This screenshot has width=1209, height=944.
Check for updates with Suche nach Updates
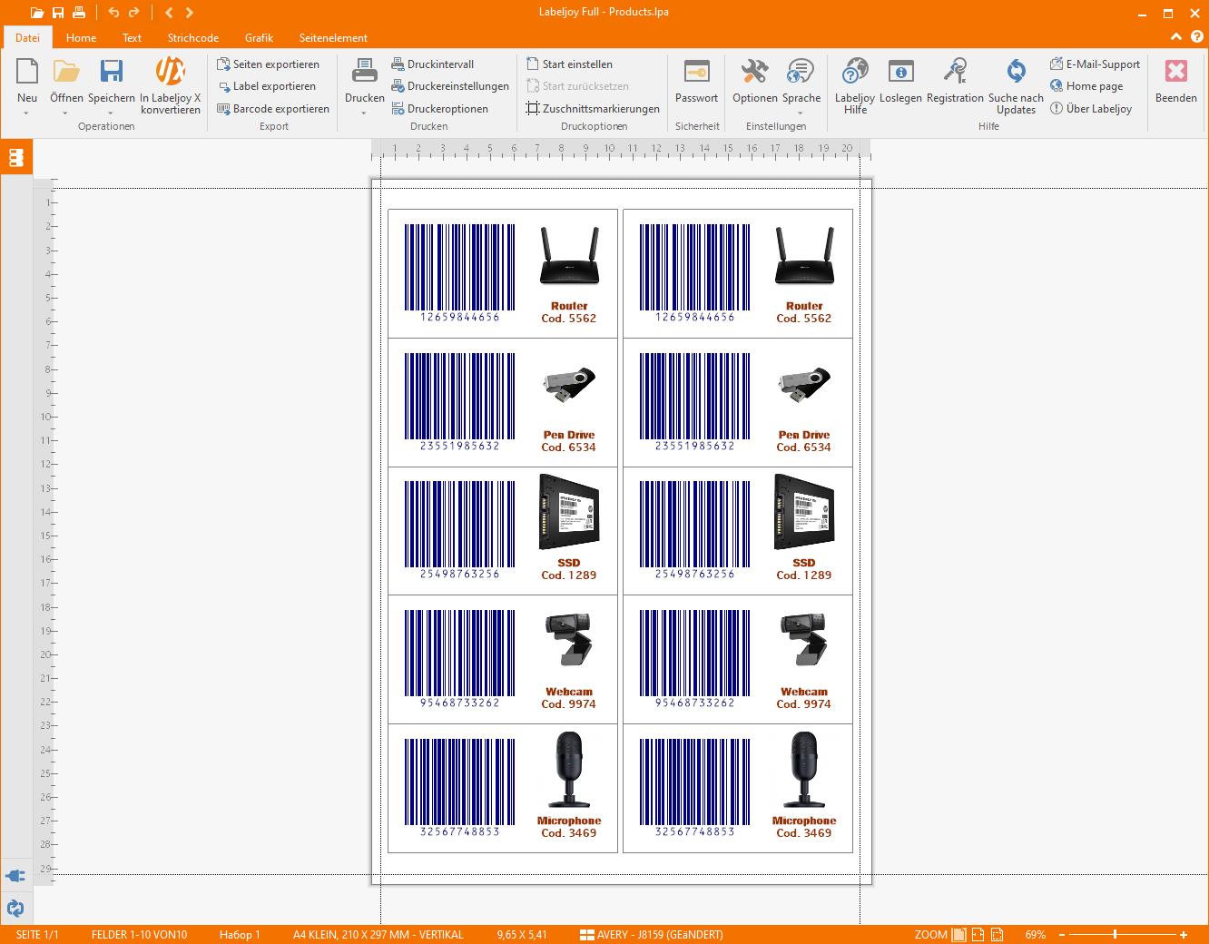pos(1016,86)
